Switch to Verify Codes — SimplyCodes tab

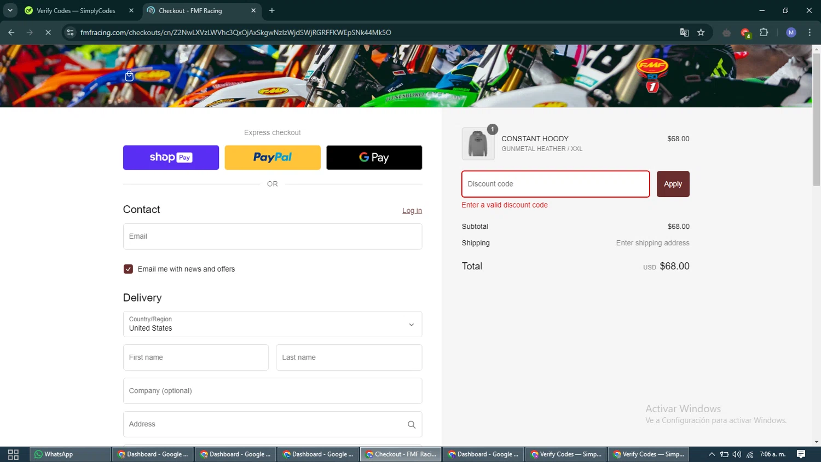(x=76, y=10)
